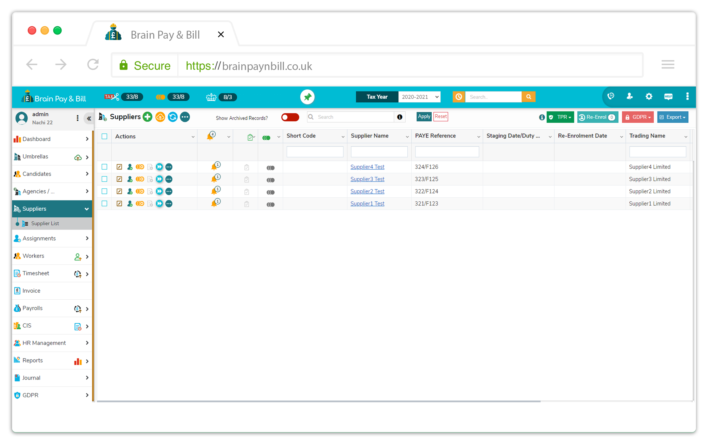This screenshot has width=708, height=446.
Task: Toggle Show Archived Records switch
Action: tap(290, 117)
